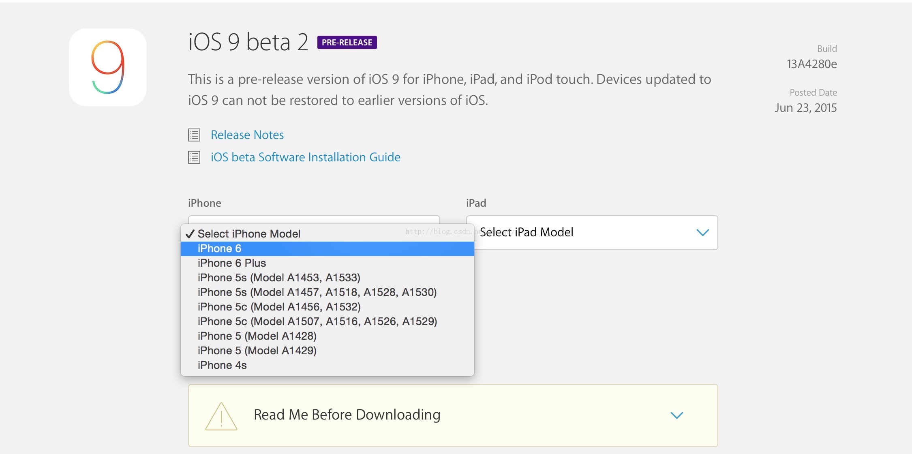This screenshot has width=912, height=454.
Task: Select iPhone 6 from the list
Action: click(328, 248)
